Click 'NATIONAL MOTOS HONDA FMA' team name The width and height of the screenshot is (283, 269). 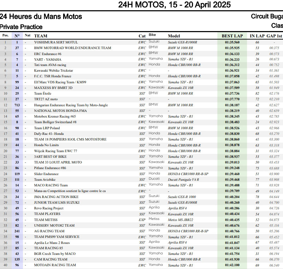60,110
